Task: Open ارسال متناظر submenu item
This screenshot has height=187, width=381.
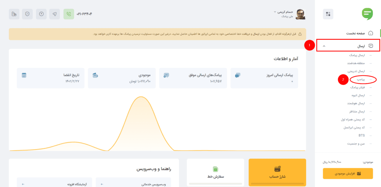Action: click(357, 112)
